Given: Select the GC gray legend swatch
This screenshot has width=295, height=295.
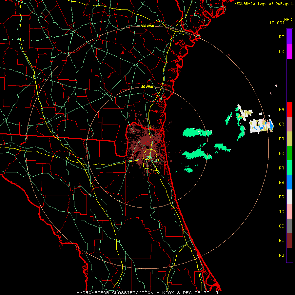Looking at the screenshot, I should (289, 226).
